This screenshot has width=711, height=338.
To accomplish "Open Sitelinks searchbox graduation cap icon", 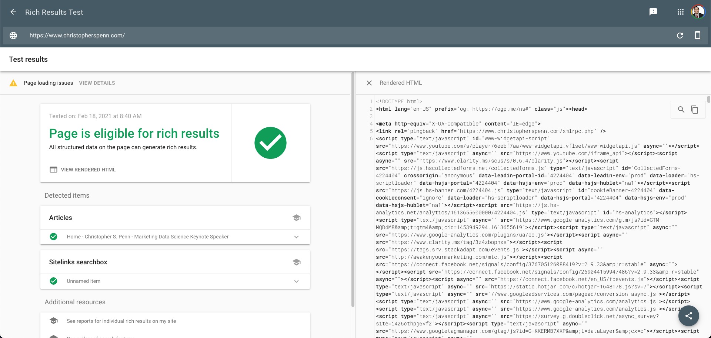I will [297, 262].
